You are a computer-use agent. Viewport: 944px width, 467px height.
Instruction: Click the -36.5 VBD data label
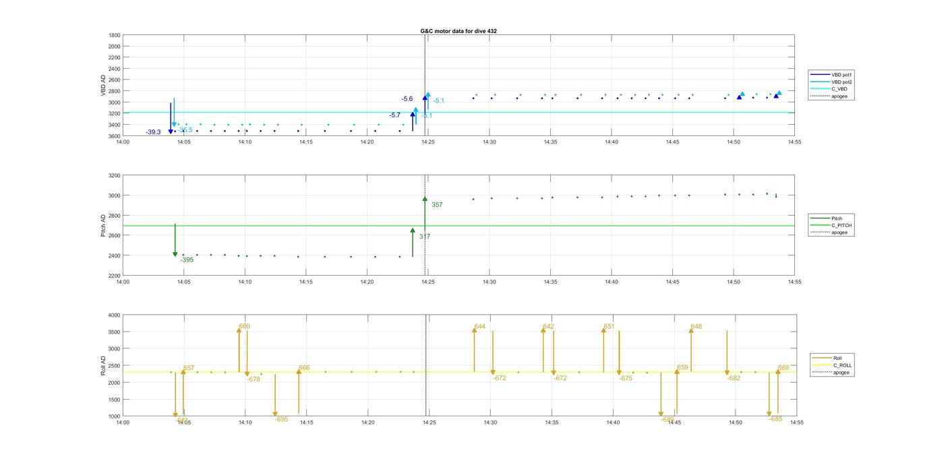[x=185, y=130]
